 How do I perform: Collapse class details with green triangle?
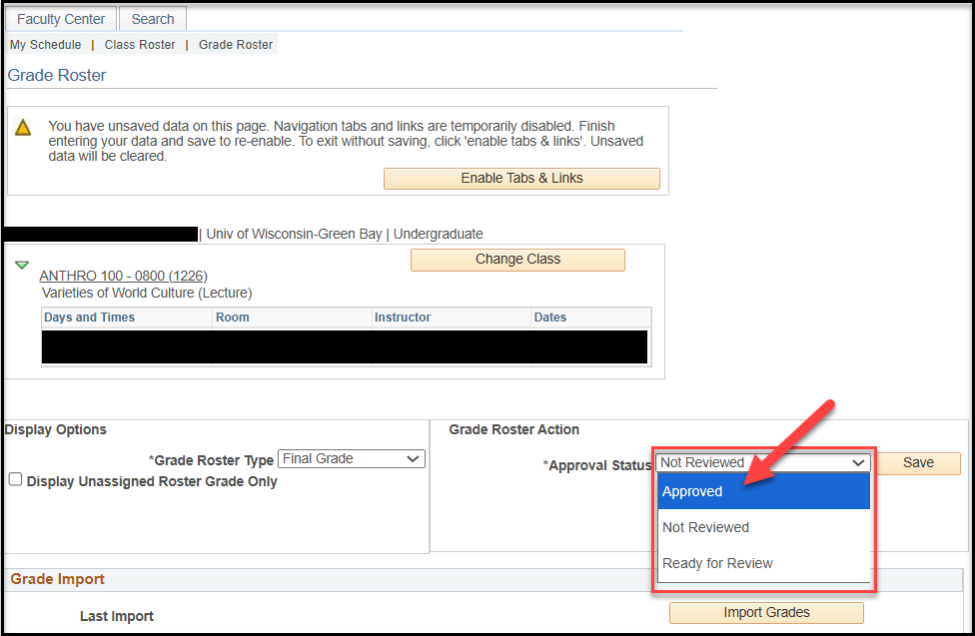(22, 266)
